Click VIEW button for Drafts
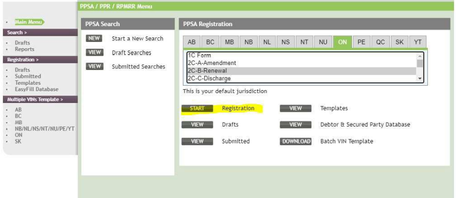Screen dimensions: 456x198 click(197, 125)
